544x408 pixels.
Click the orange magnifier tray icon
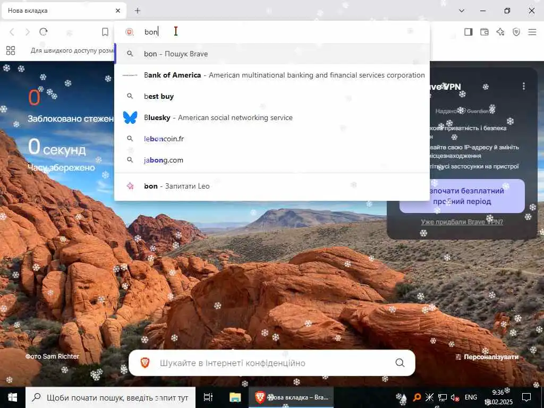417,397
